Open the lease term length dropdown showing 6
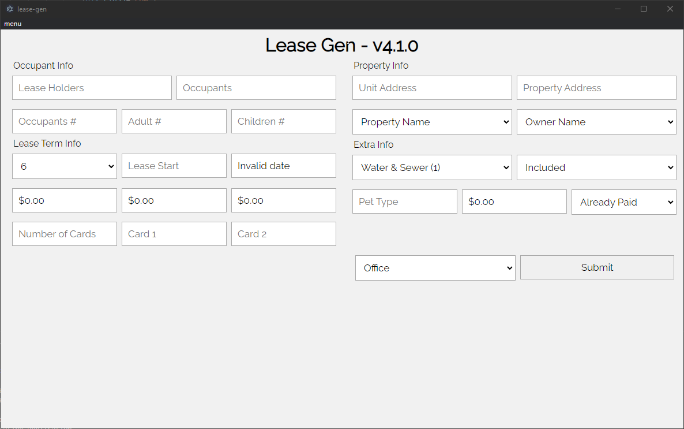This screenshot has width=684, height=429. pyautogui.click(x=65, y=166)
